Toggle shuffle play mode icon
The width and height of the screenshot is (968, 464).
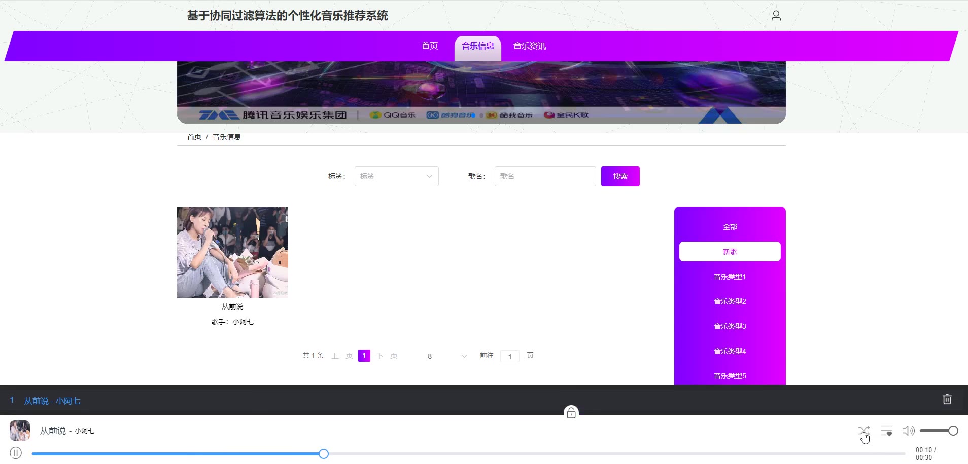(863, 431)
